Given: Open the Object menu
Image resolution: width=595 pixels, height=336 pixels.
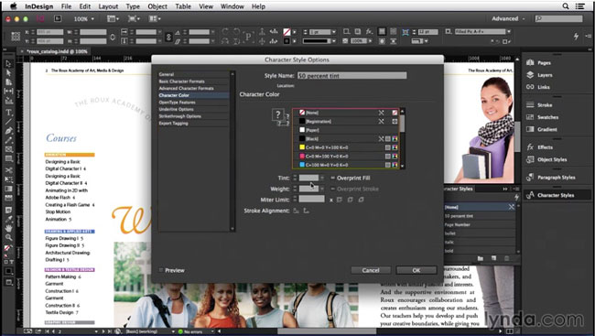Looking at the screenshot, I should [157, 6].
